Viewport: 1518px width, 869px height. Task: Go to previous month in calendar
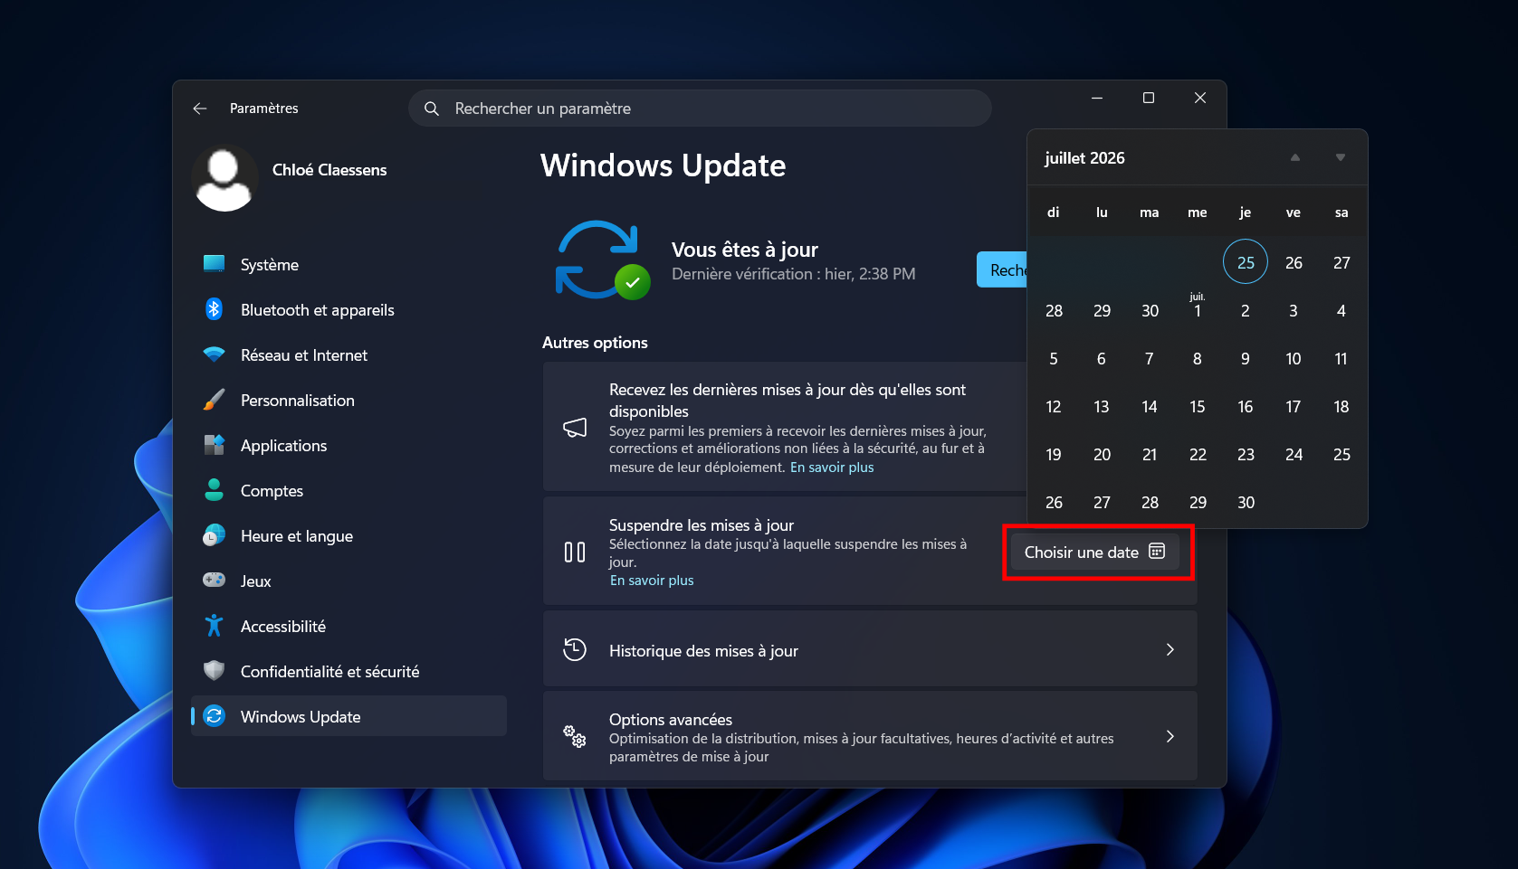tap(1295, 157)
